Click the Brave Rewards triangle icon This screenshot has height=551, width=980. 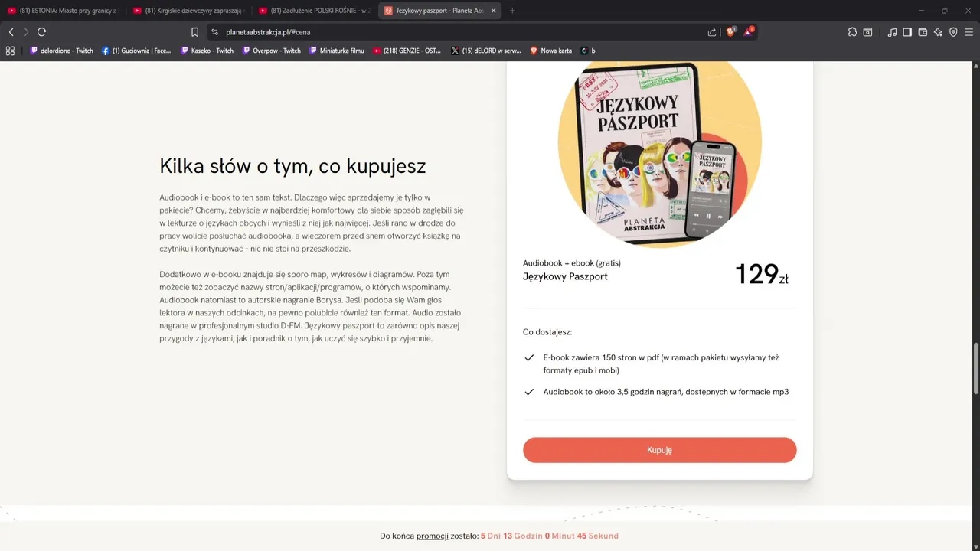(749, 32)
